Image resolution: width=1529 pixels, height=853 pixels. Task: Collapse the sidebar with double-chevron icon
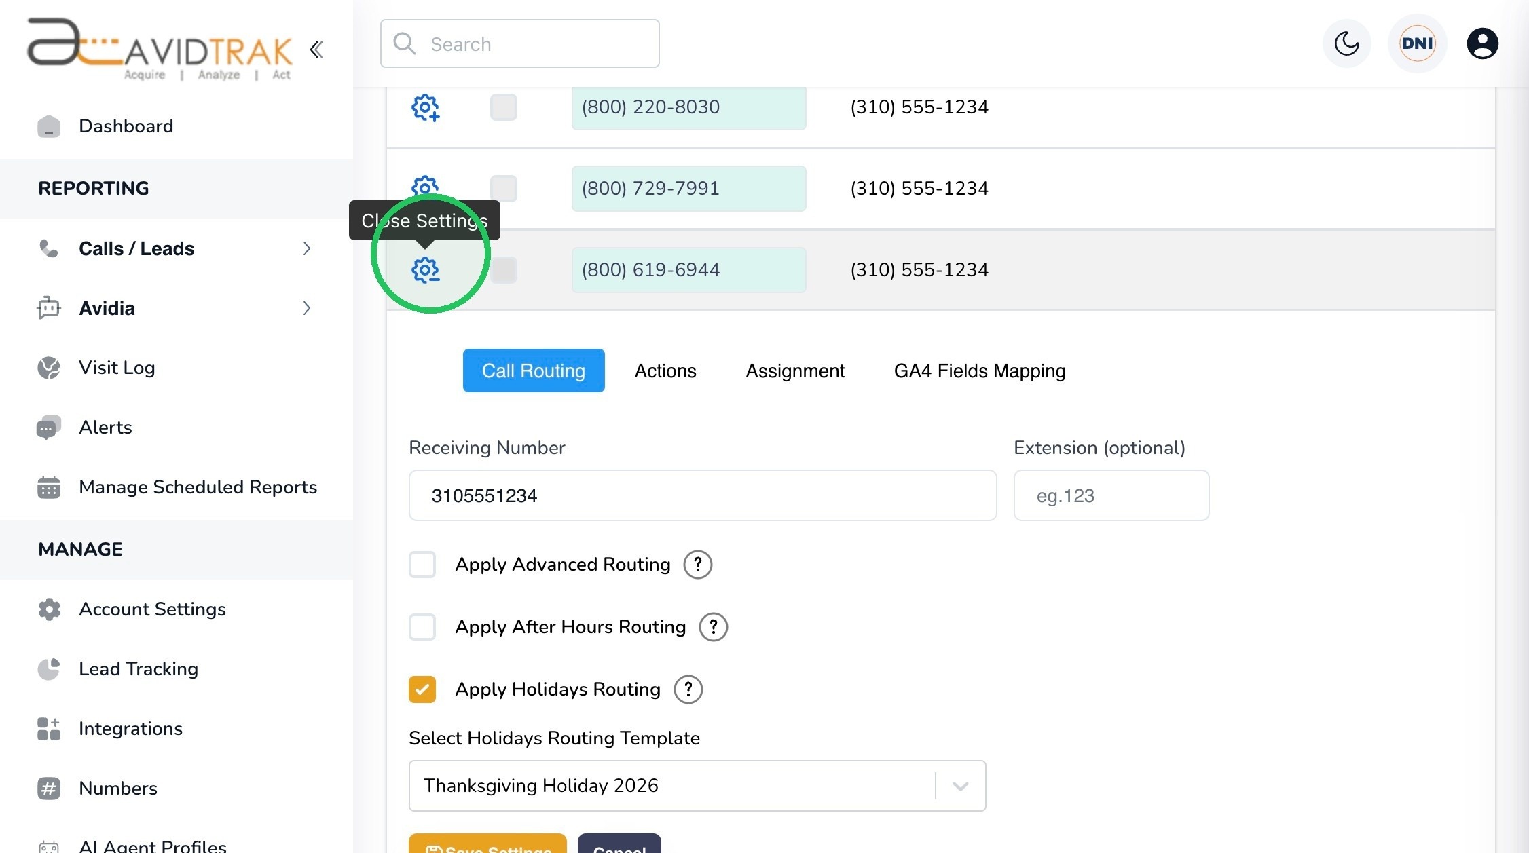coord(316,50)
